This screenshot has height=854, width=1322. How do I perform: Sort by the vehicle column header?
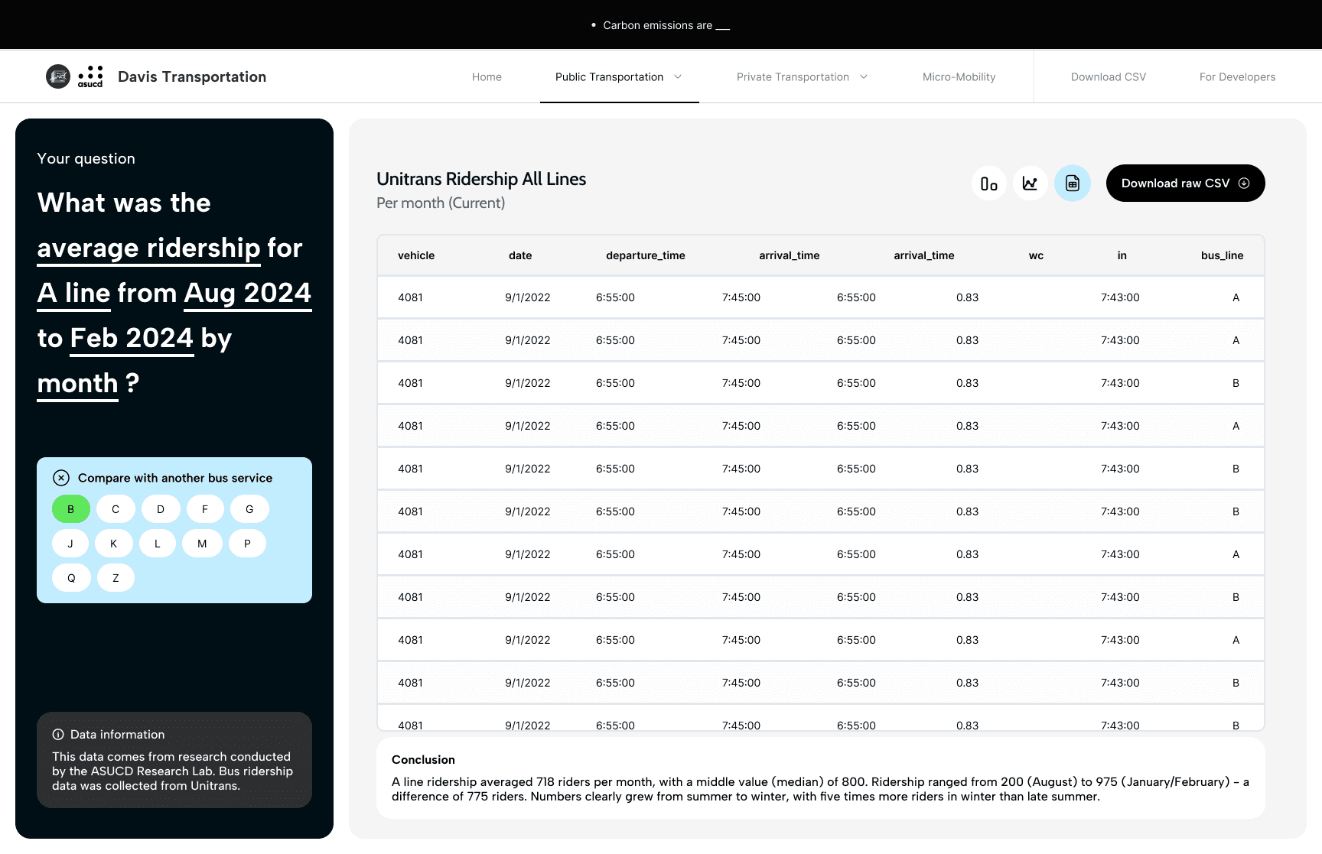click(x=416, y=255)
